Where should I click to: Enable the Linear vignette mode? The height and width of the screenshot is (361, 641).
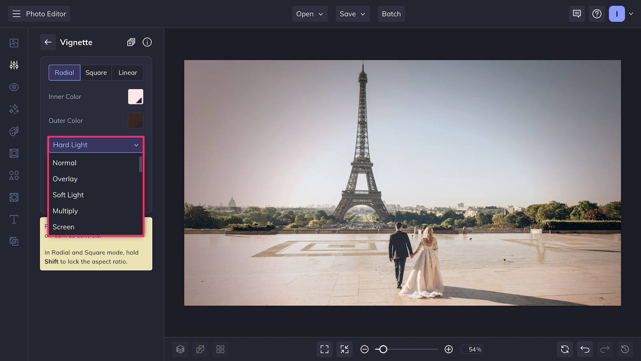(x=127, y=73)
